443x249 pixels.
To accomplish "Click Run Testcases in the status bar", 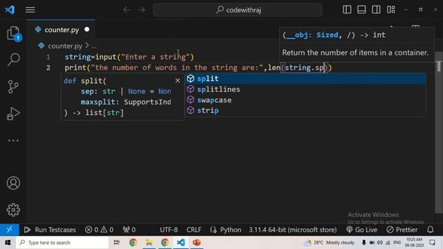I will point(50,230).
